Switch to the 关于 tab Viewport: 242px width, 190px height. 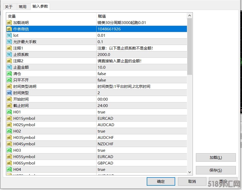coord(9,7)
